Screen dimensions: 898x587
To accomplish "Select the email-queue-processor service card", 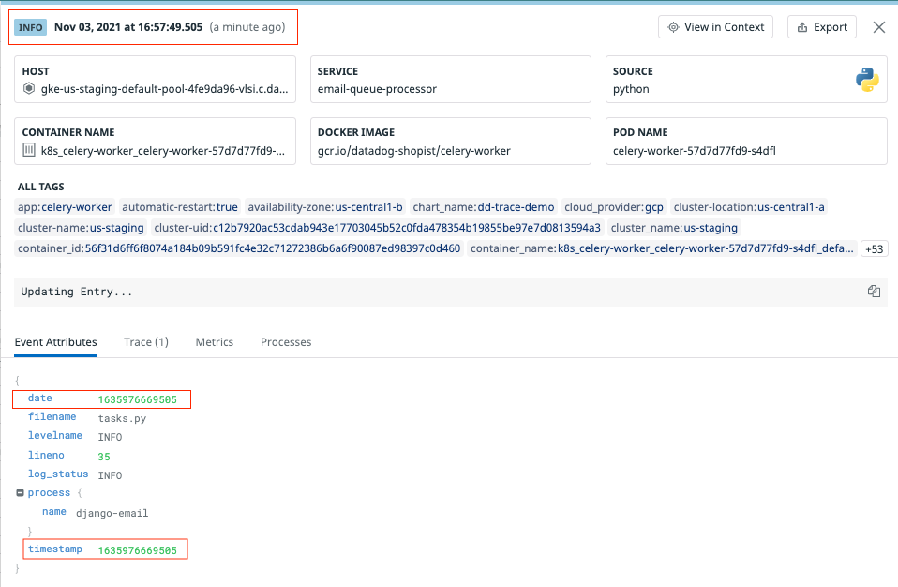I will [x=450, y=80].
